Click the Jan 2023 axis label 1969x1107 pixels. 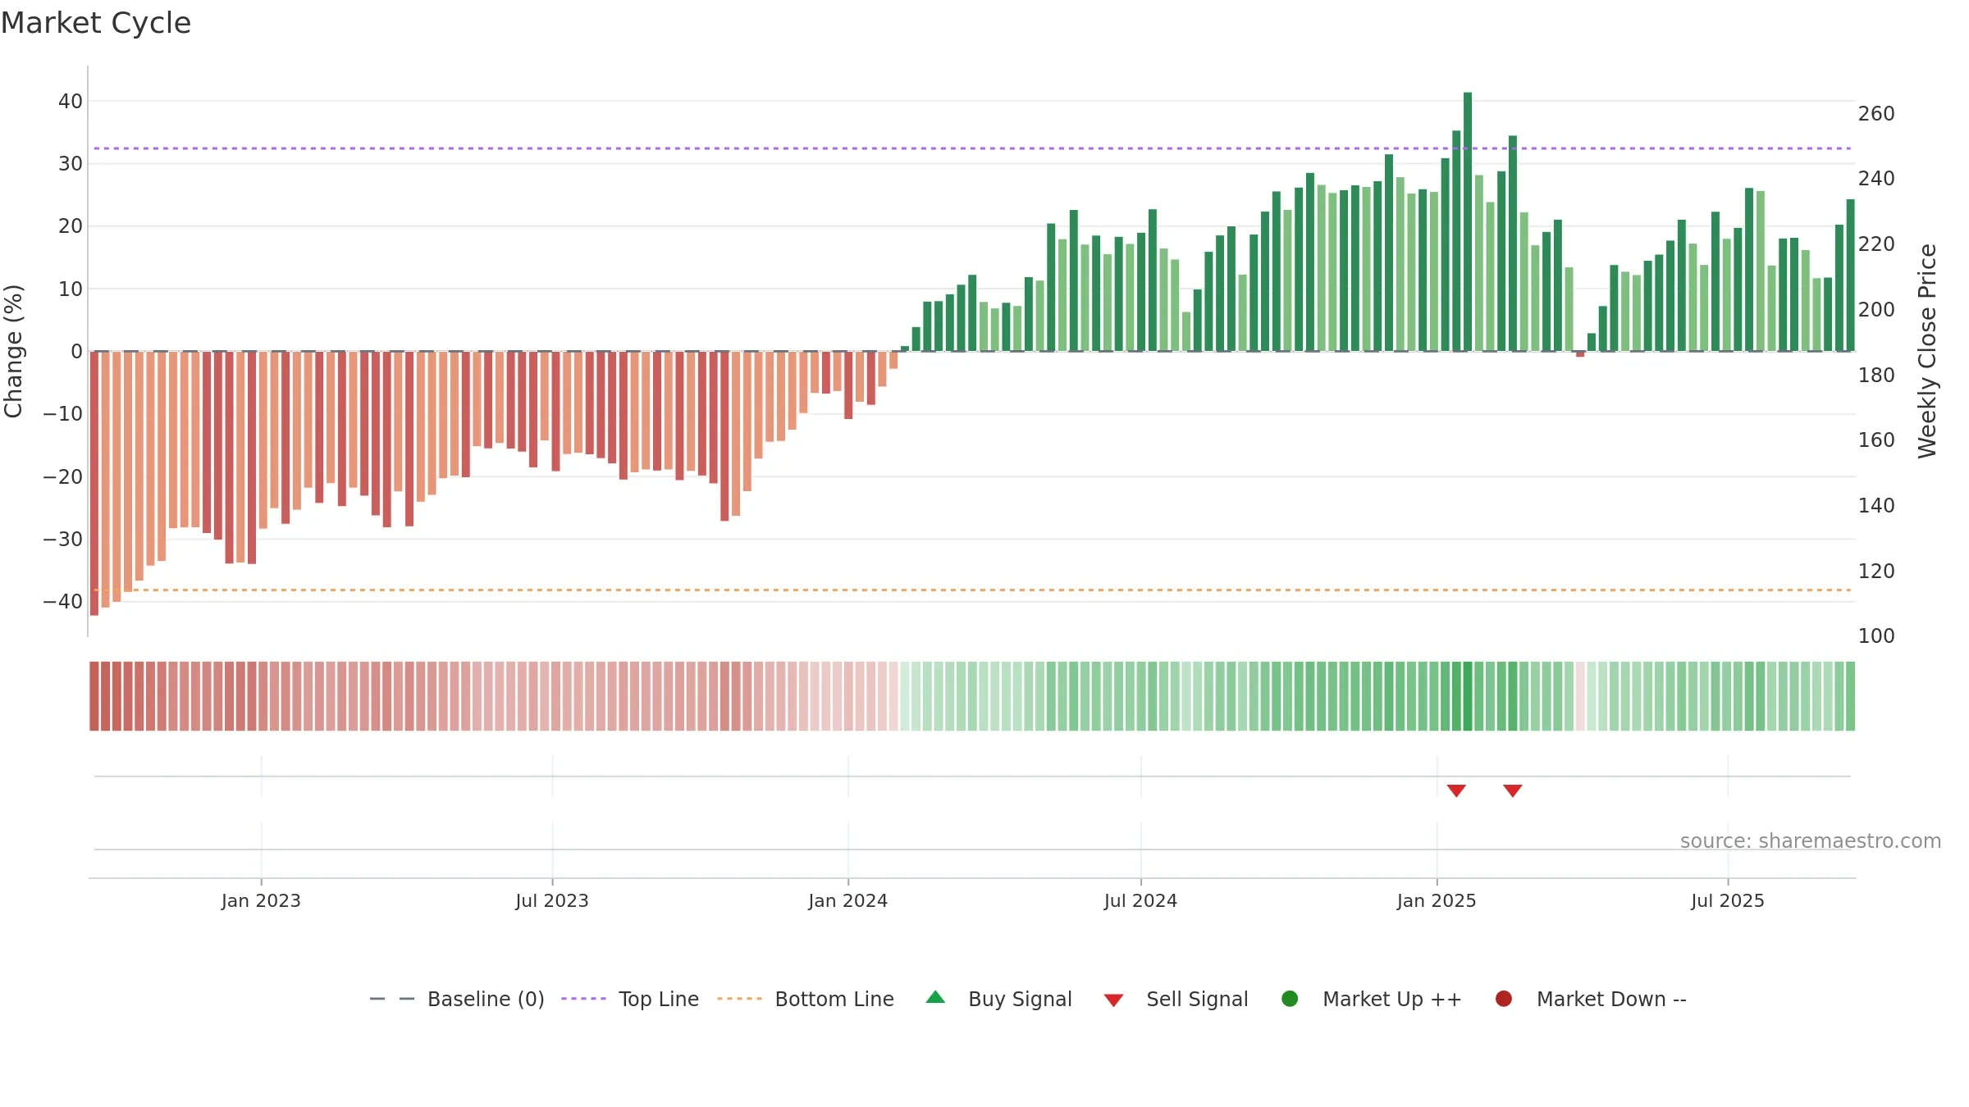[x=261, y=901]
